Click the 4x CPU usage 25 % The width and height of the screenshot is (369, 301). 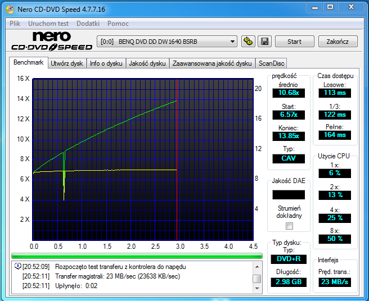coord(335,218)
